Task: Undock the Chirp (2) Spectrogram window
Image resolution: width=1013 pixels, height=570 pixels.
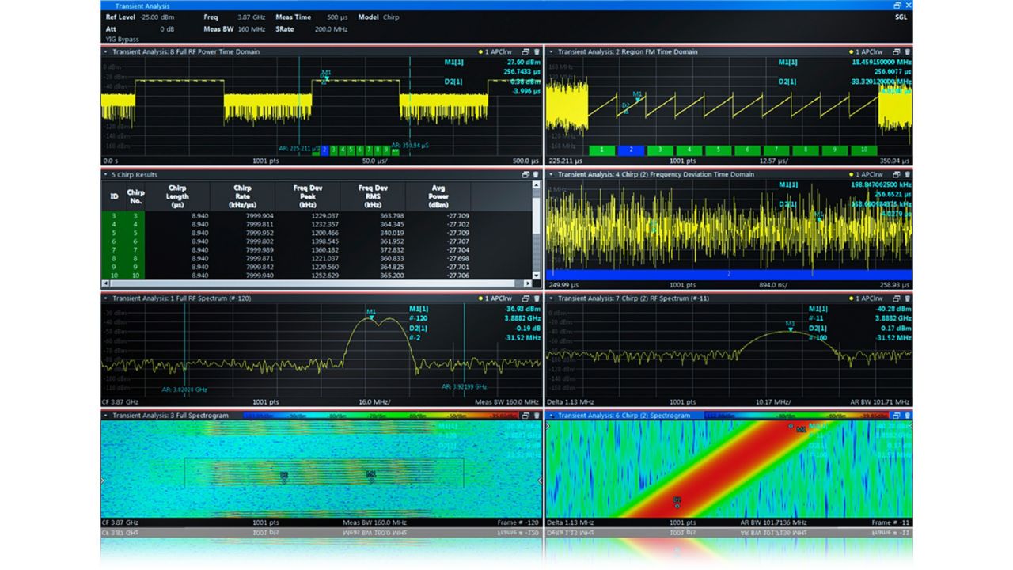Action: pyautogui.click(x=897, y=415)
